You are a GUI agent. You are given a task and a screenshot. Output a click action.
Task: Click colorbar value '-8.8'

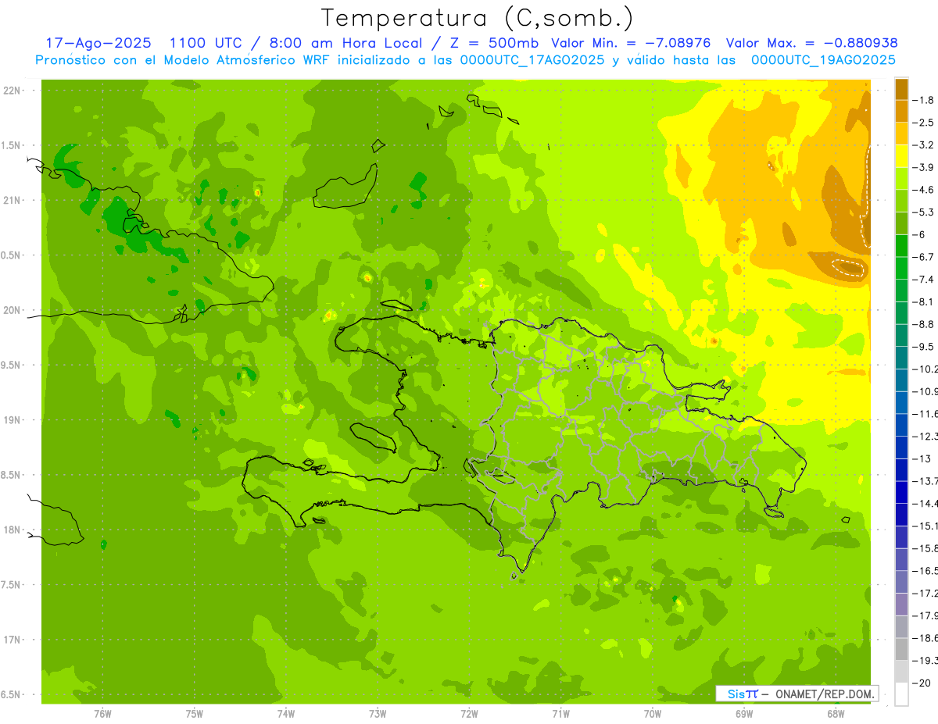point(924,324)
